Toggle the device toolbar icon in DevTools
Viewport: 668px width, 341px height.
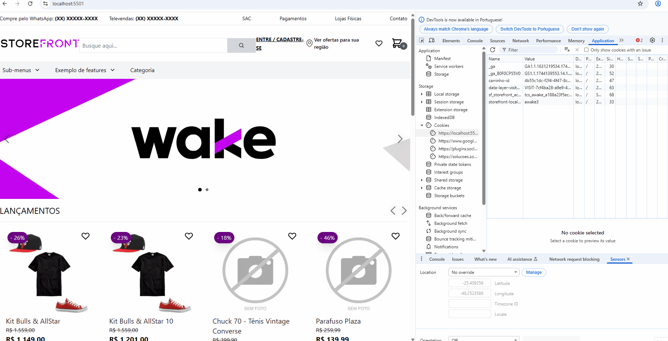431,40
